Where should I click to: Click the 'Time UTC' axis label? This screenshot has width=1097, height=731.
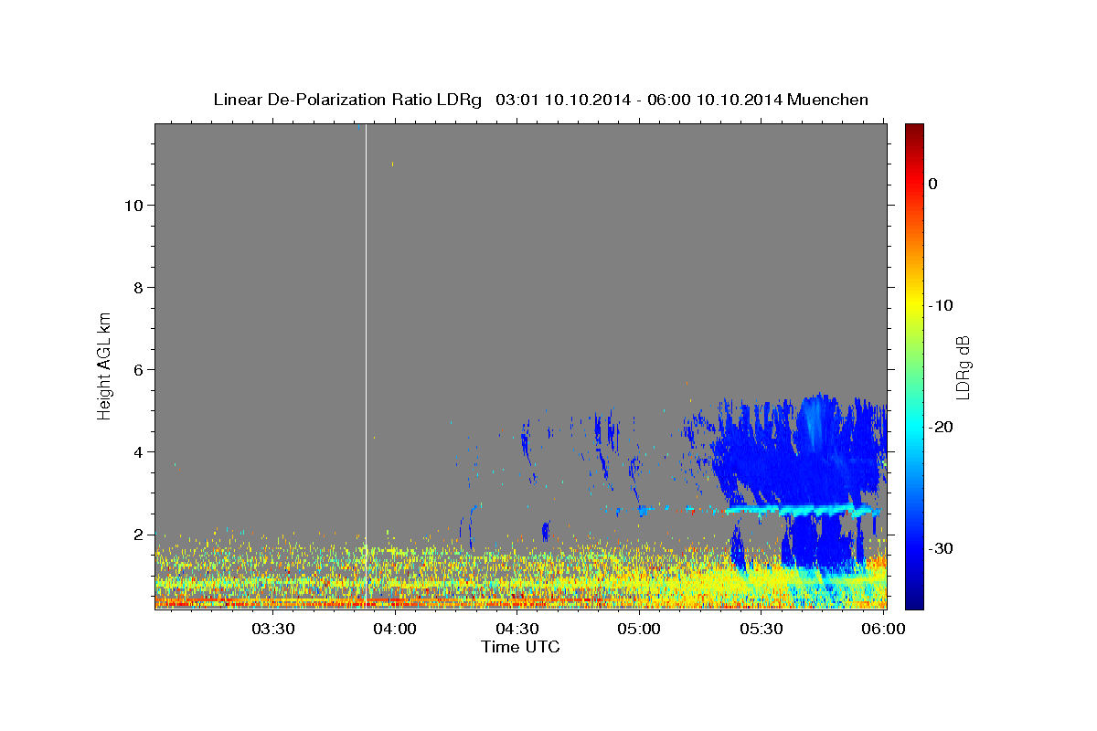pos(520,647)
